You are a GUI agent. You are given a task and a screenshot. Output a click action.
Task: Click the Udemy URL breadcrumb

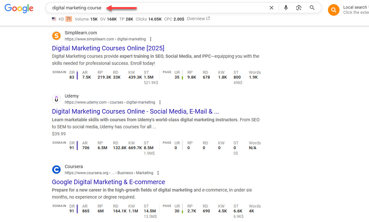pyautogui.click(x=110, y=102)
